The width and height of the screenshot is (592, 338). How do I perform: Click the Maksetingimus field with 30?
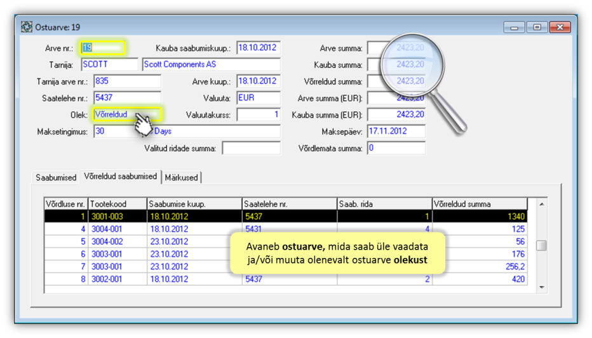point(116,131)
